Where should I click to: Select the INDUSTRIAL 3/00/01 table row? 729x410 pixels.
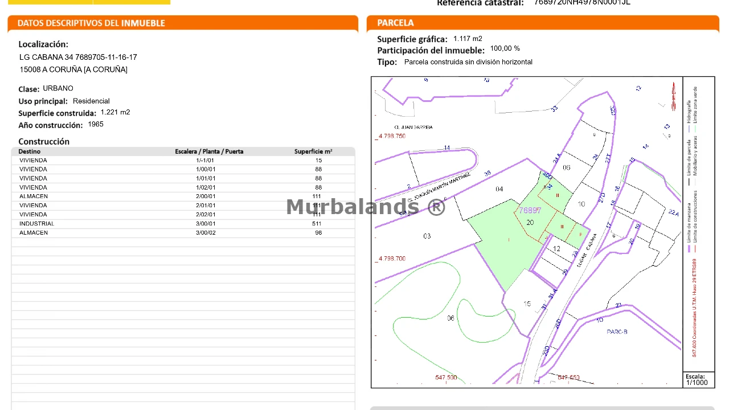[x=182, y=224]
